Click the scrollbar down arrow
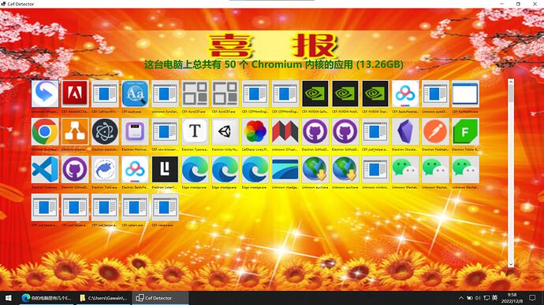Screen dimensions: 544x305 (511, 264)
